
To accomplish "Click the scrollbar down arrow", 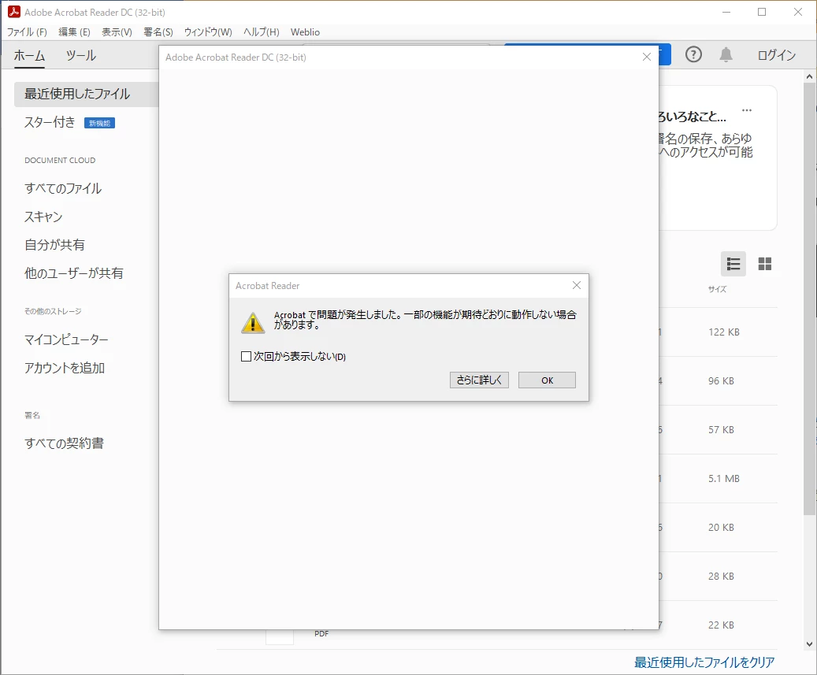I will [809, 644].
